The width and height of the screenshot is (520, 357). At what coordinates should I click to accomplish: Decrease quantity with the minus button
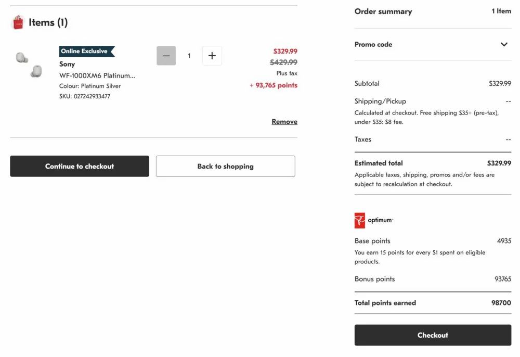(x=166, y=56)
